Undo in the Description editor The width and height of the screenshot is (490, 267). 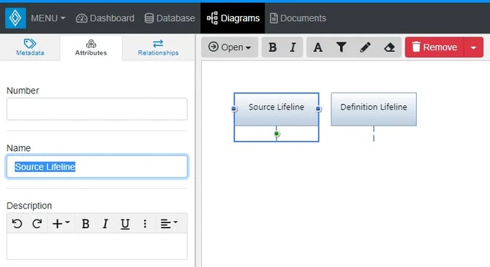(x=17, y=223)
